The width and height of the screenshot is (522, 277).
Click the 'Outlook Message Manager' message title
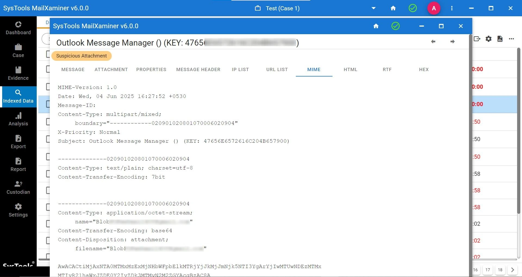[x=178, y=43]
